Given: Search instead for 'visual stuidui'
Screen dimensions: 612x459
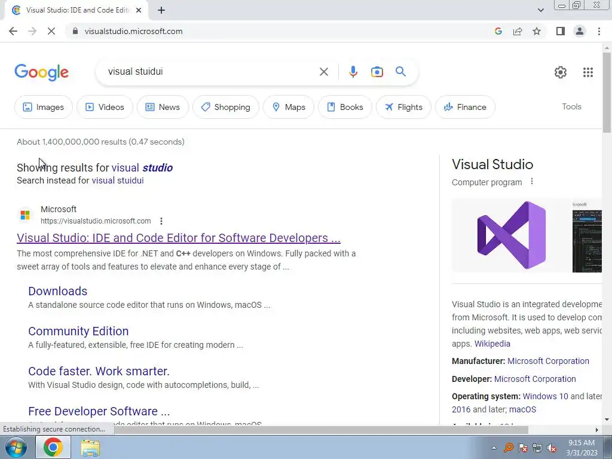Looking at the screenshot, I should tap(118, 180).
